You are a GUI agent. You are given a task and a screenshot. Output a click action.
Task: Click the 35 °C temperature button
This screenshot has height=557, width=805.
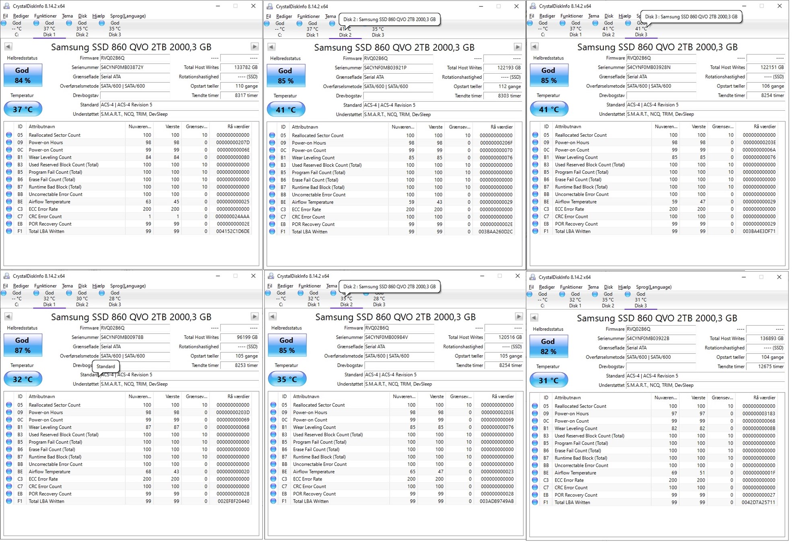pyautogui.click(x=287, y=379)
